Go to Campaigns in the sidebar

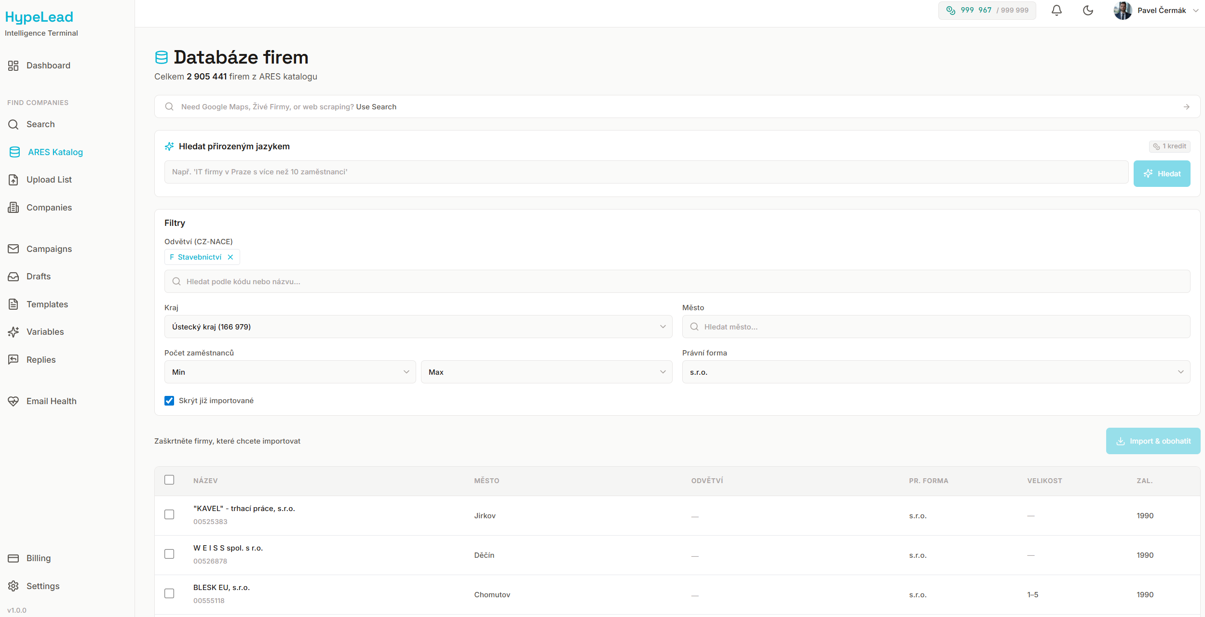(49, 249)
